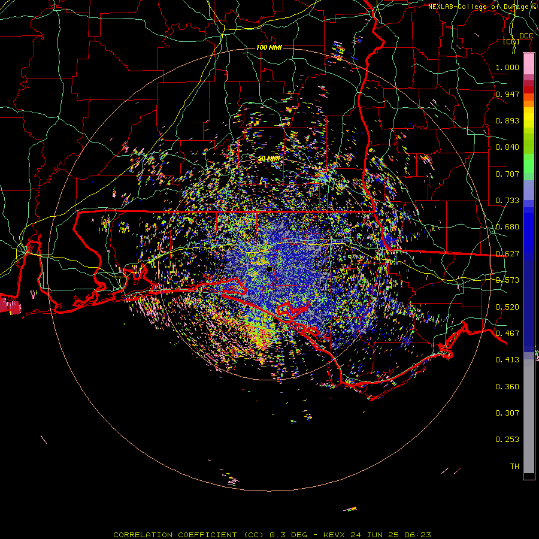Click the 0.307 scale value

[507, 413]
